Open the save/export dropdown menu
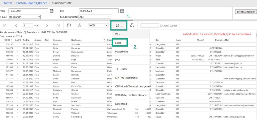Viewport: 257px width, 119px height. pos(119,25)
